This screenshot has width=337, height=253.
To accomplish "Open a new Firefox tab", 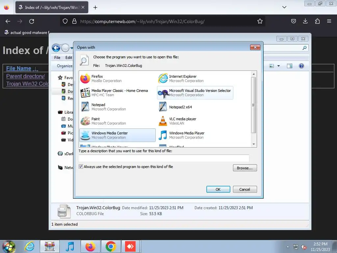I will click(95, 7).
